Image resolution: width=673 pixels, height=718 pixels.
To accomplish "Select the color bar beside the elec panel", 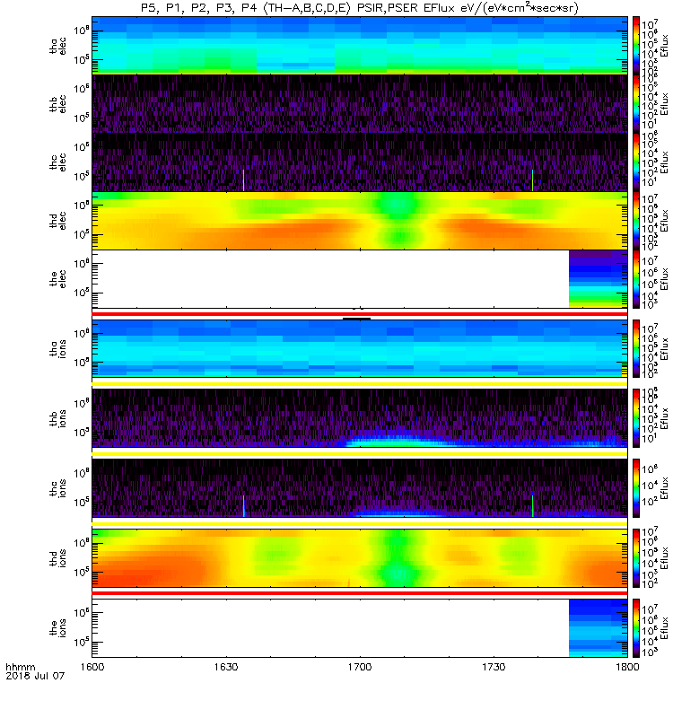I will [x=636, y=279].
